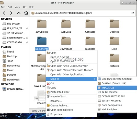Choose Open in New Tab

coord(72,57)
